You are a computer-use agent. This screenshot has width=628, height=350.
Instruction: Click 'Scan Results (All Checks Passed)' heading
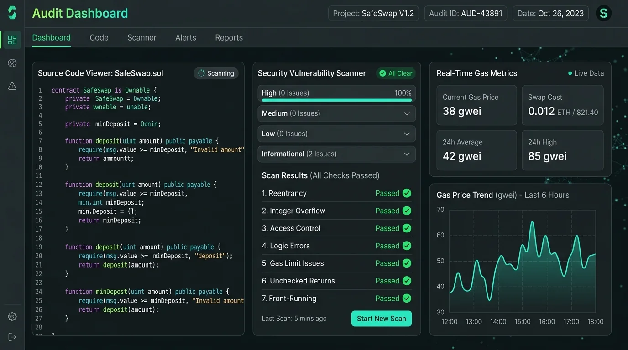pyautogui.click(x=320, y=175)
